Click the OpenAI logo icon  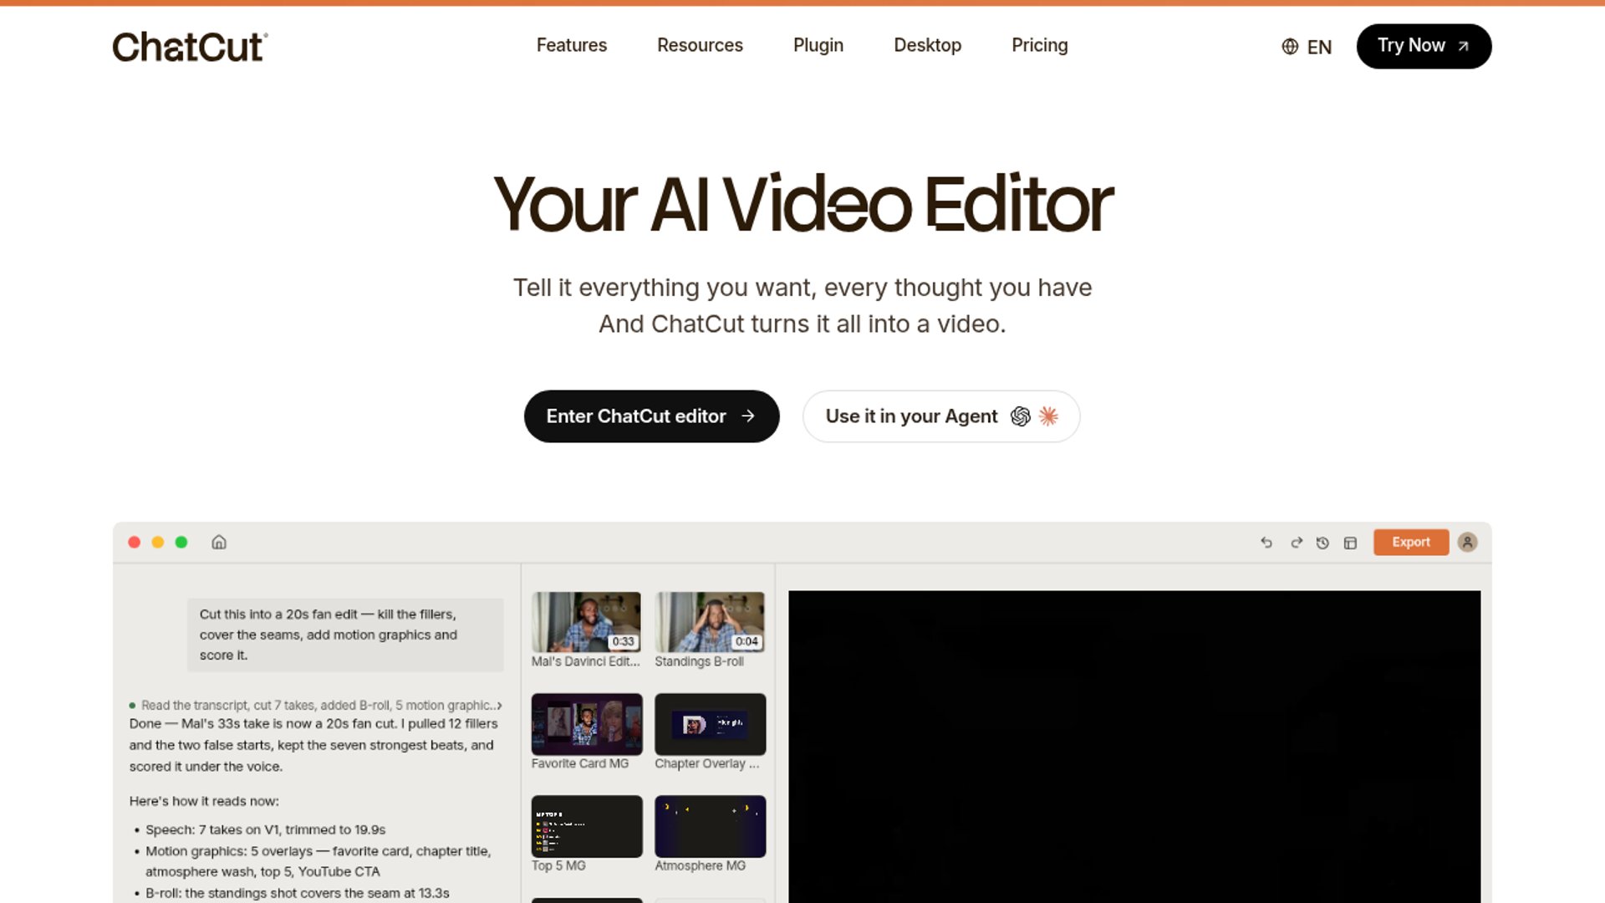(1020, 416)
